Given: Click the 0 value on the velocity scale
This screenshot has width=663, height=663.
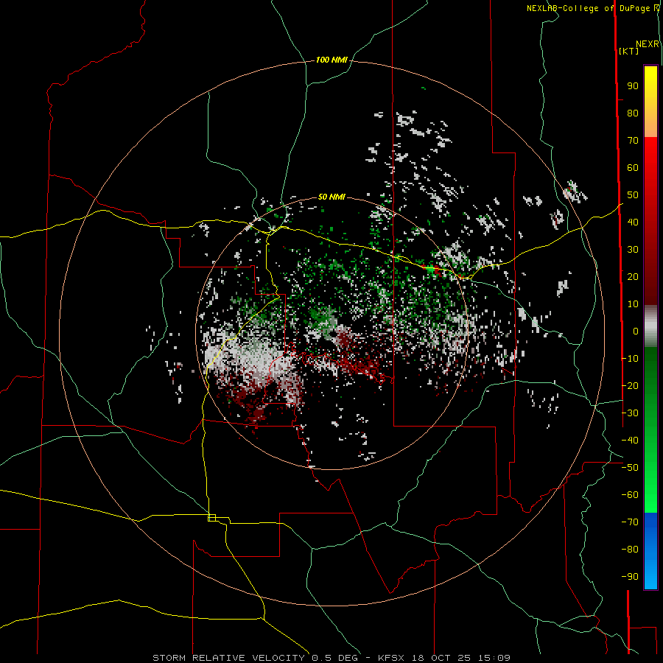Looking at the screenshot, I should coord(636,331).
